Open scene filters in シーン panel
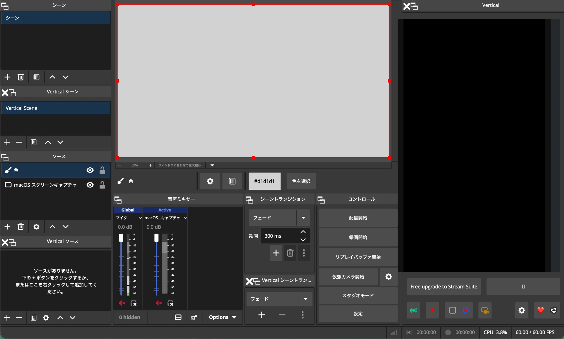This screenshot has width=564, height=339. (36, 77)
